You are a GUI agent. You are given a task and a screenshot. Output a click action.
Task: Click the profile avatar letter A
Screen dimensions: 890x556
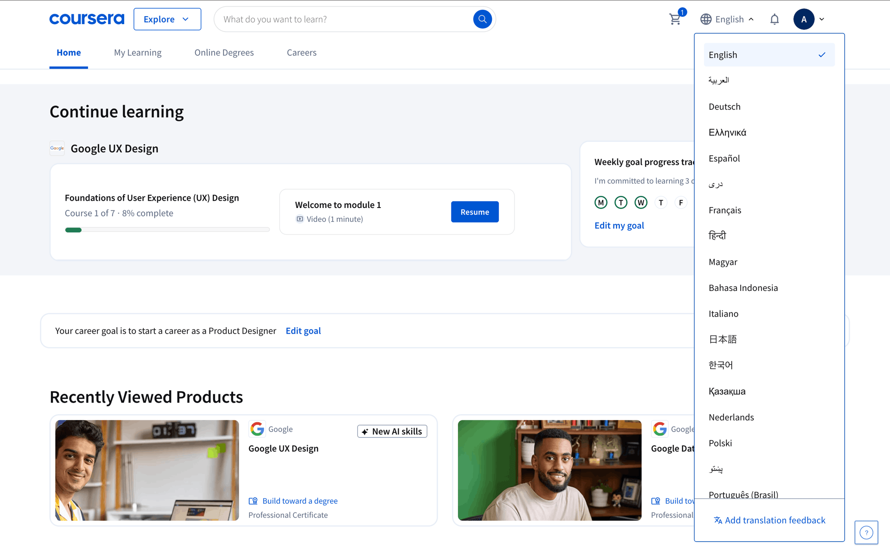[x=804, y=19]
